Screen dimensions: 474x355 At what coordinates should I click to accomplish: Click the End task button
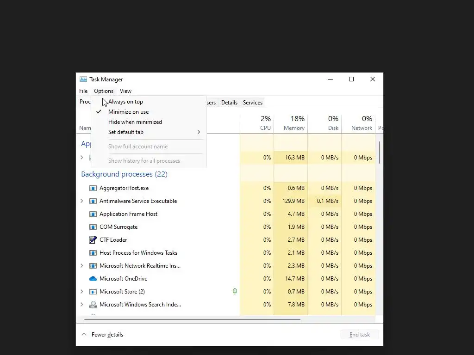(360, 335)
